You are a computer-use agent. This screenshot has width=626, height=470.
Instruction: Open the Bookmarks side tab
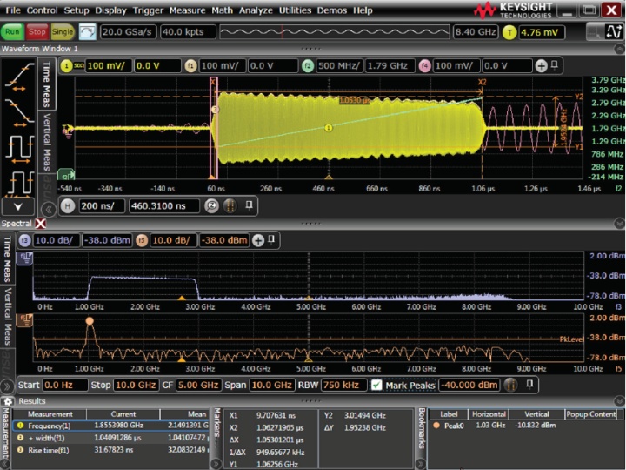click(421, 428)
